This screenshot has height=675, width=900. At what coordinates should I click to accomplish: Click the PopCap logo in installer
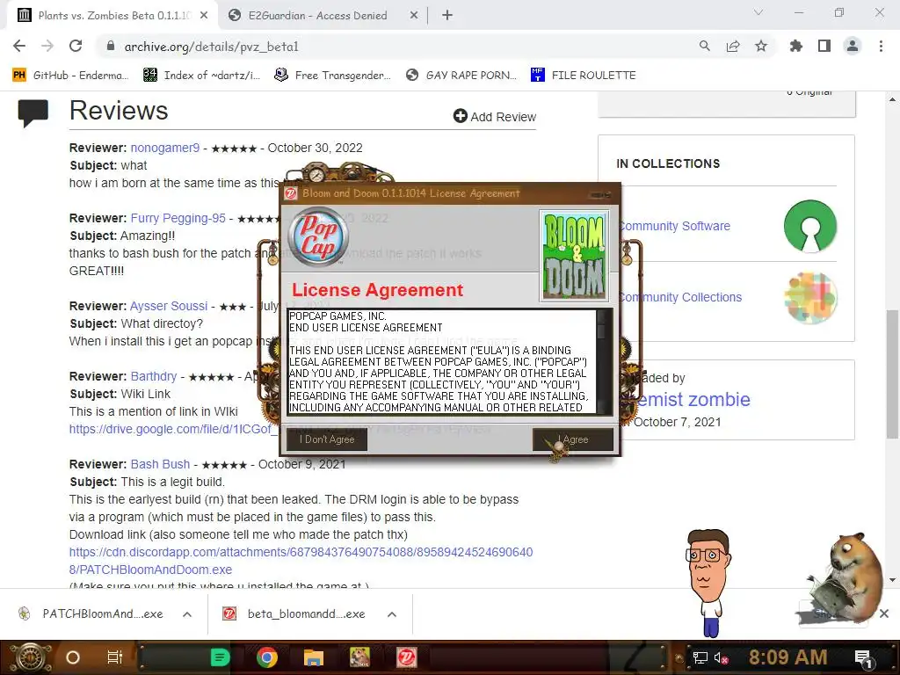(318, 236)
